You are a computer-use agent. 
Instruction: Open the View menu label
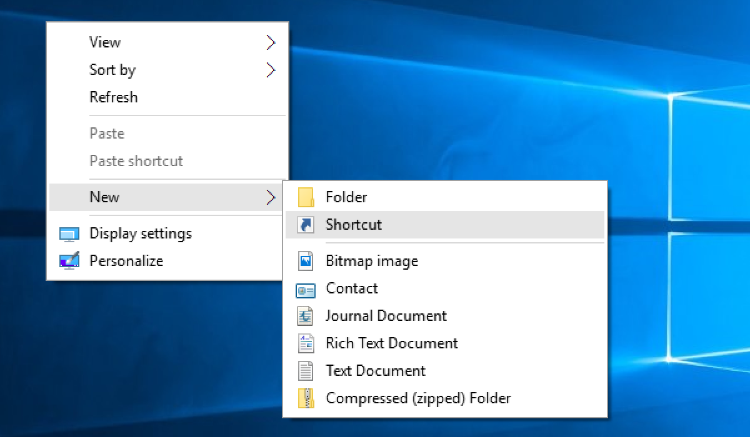pyautogui.click(x=105, y=42)
